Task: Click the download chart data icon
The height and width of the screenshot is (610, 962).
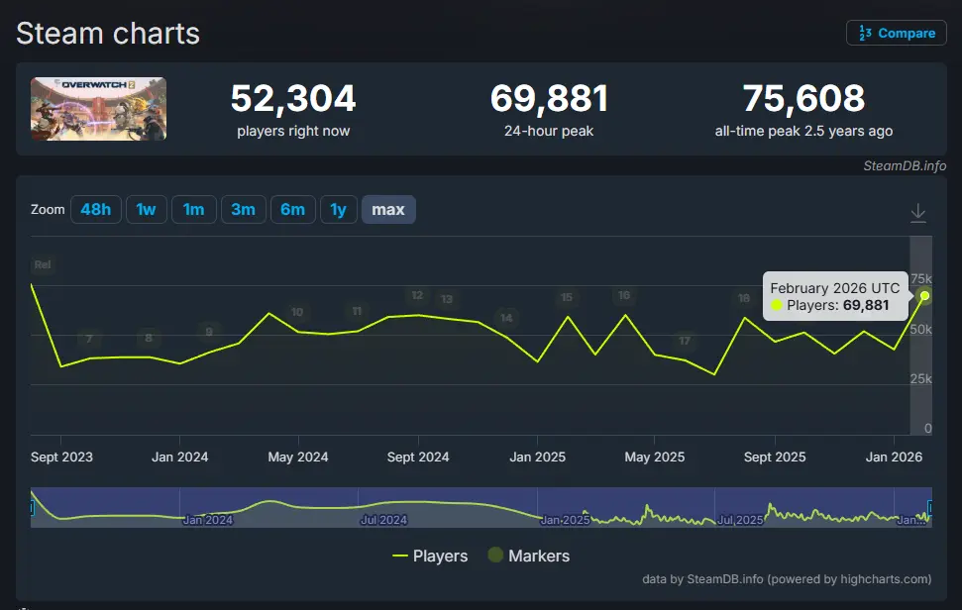Action: [x=918, y=212]
